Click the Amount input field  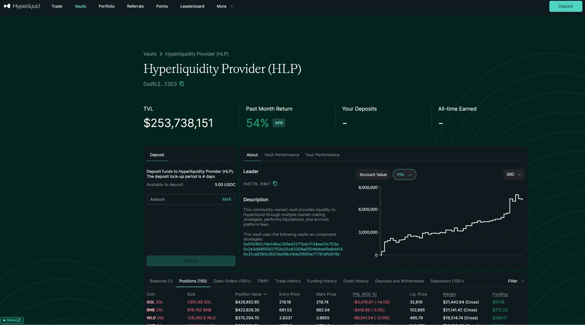coord(183,199)
